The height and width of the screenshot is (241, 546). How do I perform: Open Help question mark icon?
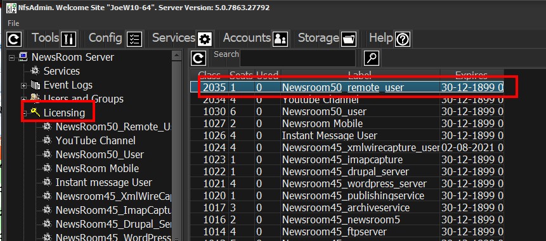point(402,39)
